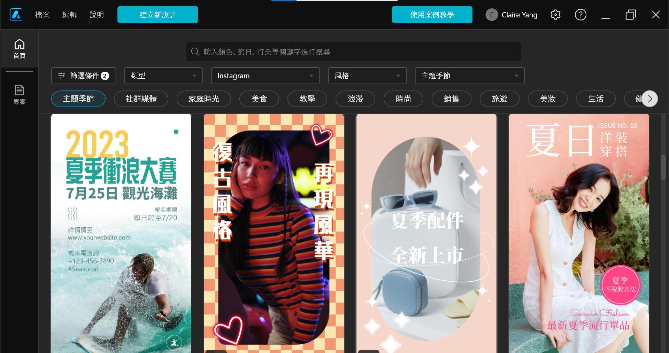
Task: Select the 社群媒體 category chip
Action: [141, 99]
